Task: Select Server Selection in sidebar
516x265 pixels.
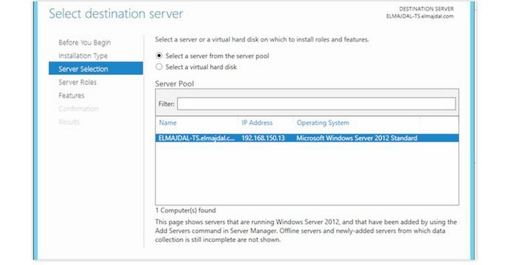Action: coord(96,68)
